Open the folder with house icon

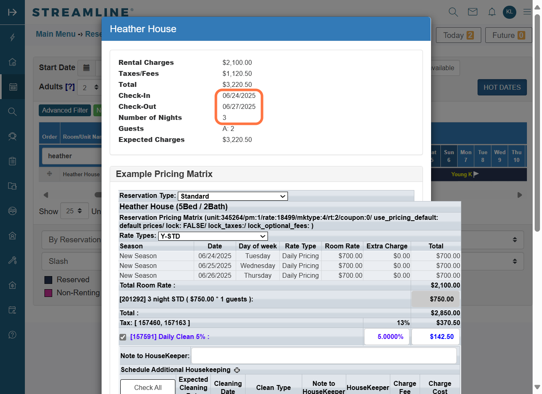[13, 186]
